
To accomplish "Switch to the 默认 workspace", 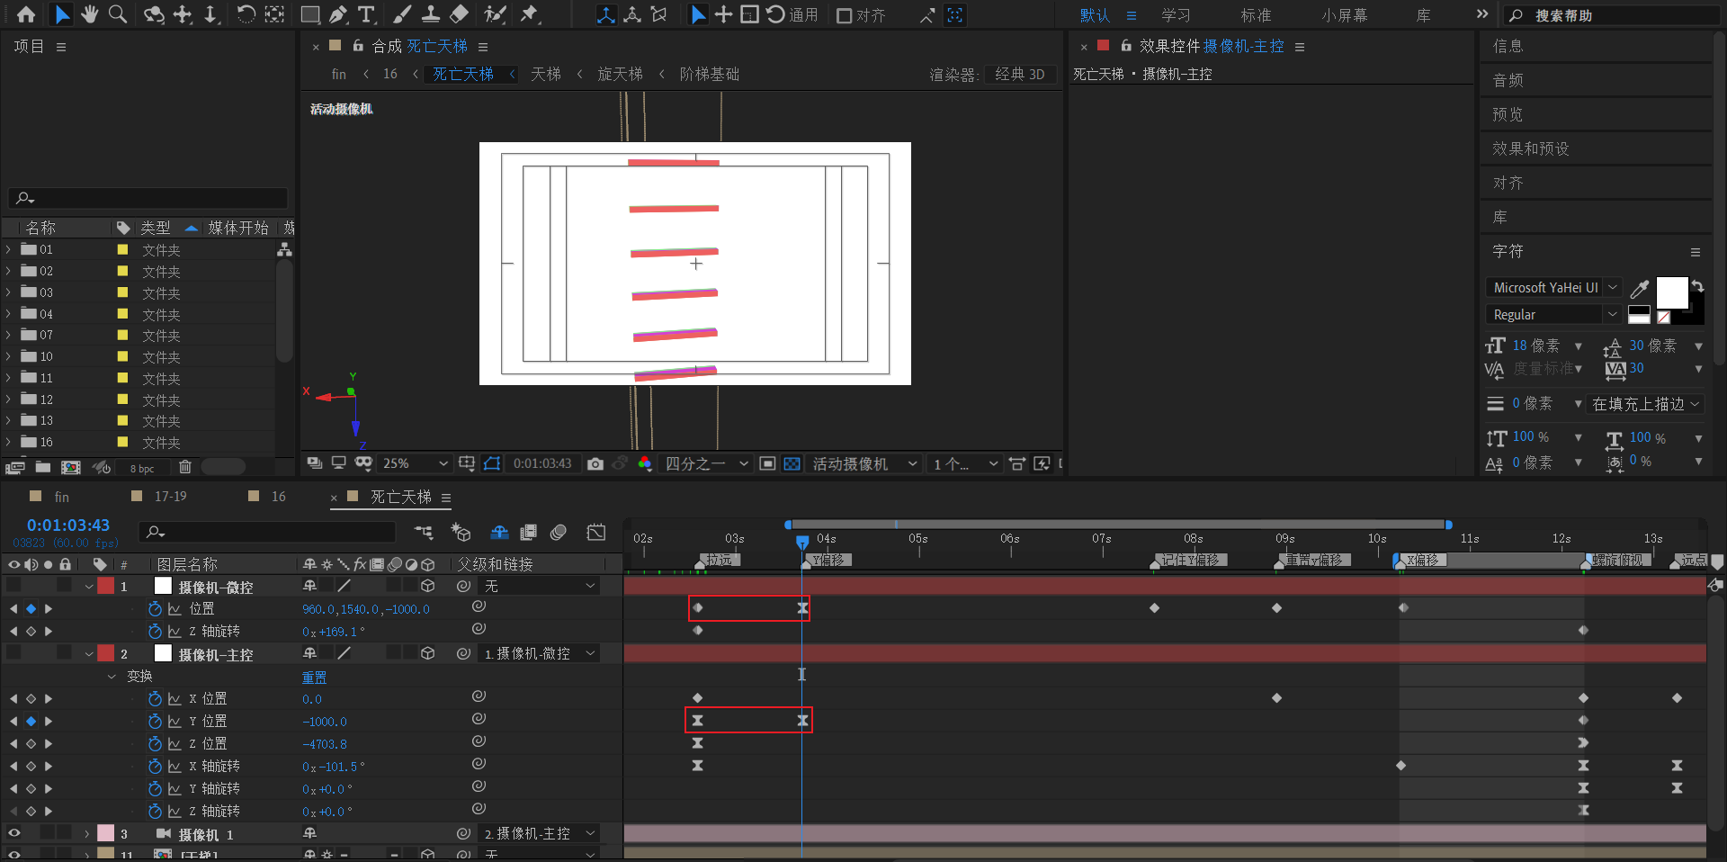I will pos(1095,15).
